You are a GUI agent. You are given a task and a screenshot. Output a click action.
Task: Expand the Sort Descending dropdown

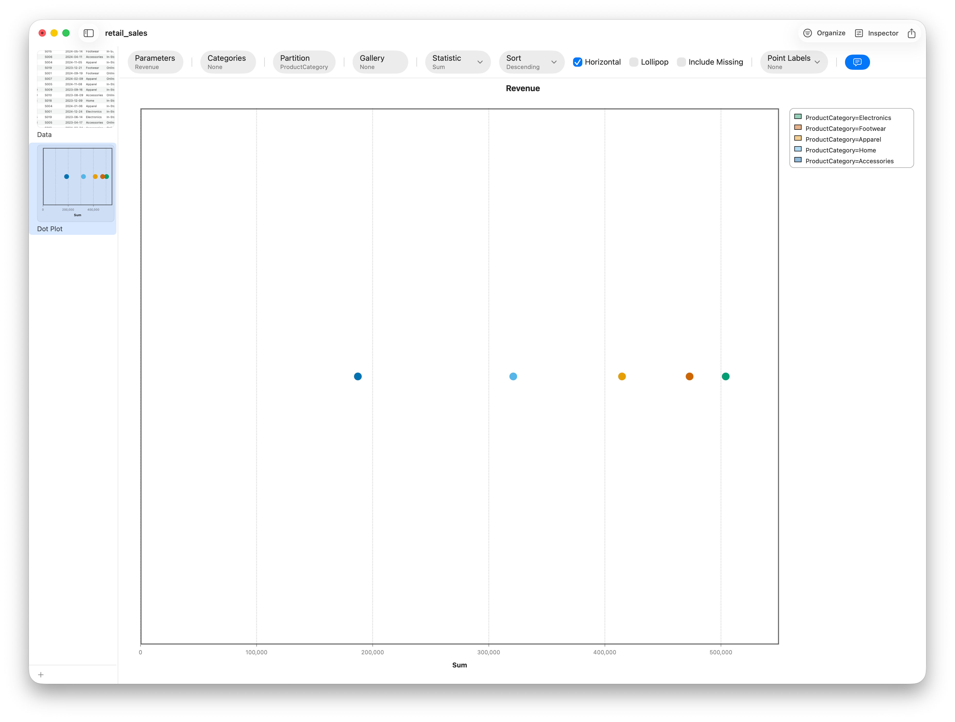click(x=532, y=62)
